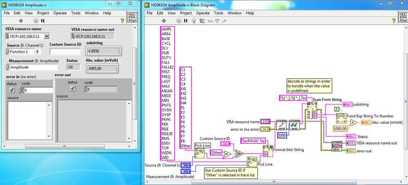Select the LeCroy WRITE subVI node

pos(281,125)
